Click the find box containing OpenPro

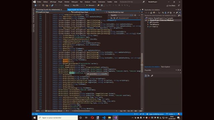click(x=120, y=15)
